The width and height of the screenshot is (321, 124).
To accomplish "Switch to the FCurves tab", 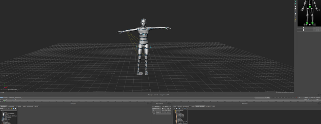I will (x=18, y=106).
